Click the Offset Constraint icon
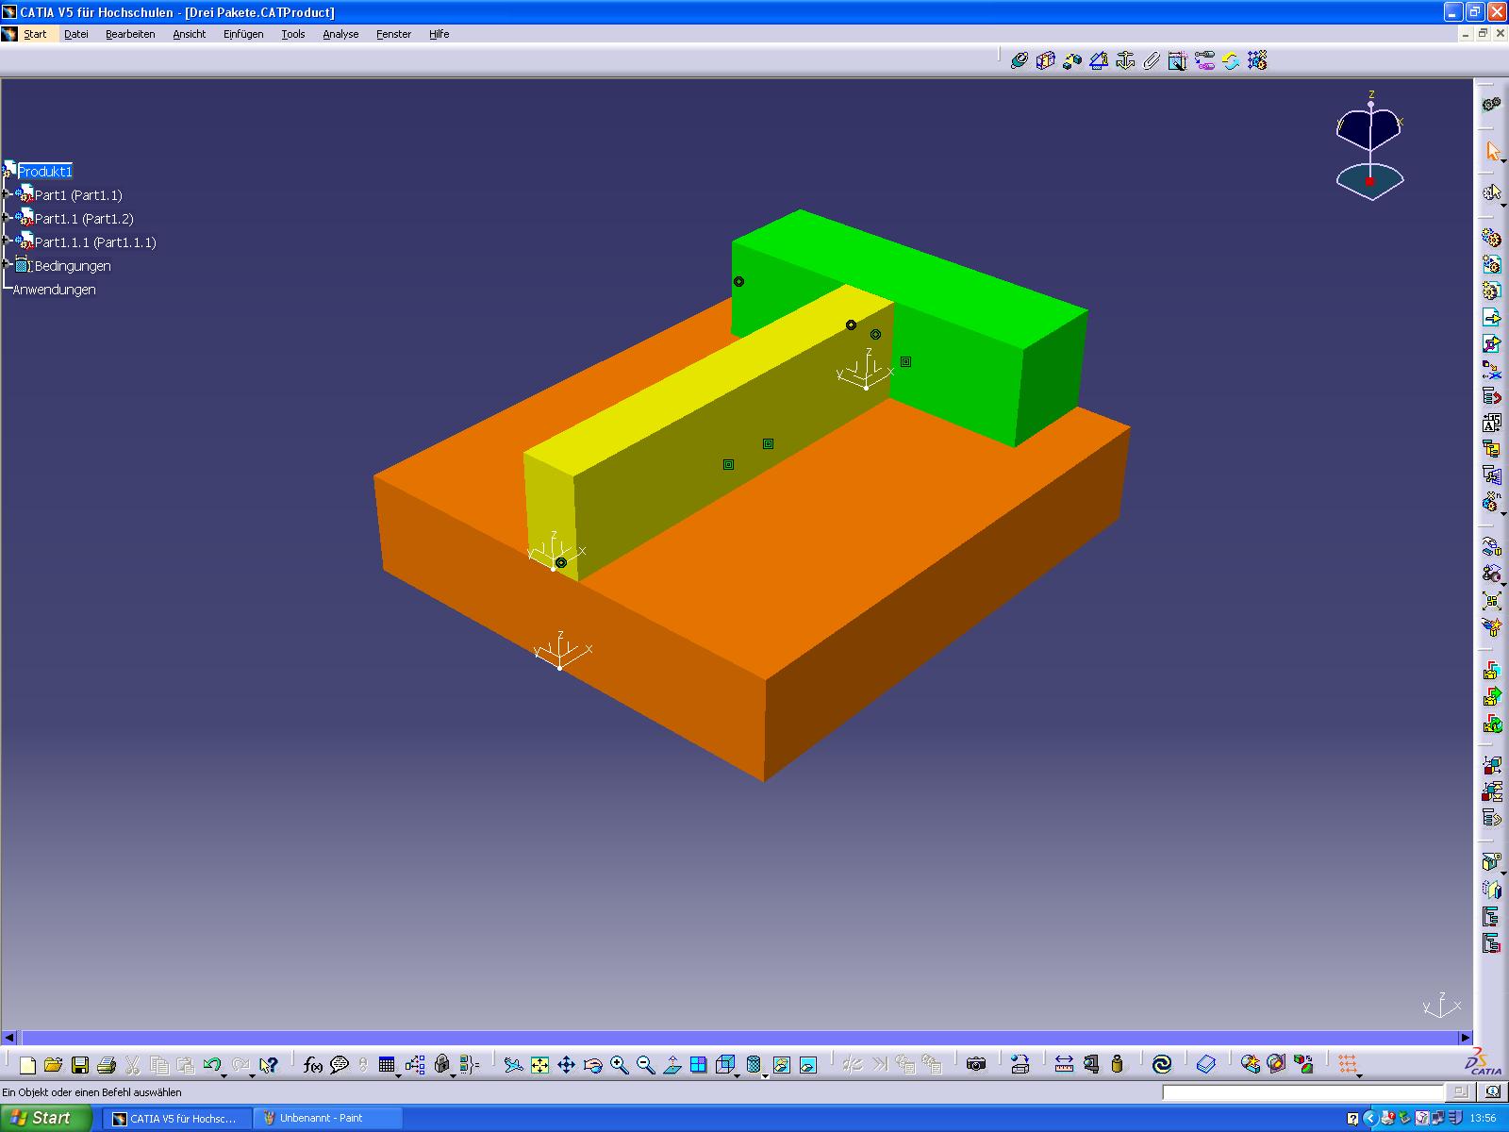Screen dimensions: 1509x1132 (1071, 60)
